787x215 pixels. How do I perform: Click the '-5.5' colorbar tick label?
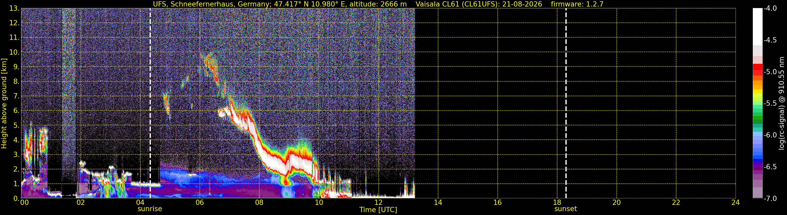(x=770, y=104)
